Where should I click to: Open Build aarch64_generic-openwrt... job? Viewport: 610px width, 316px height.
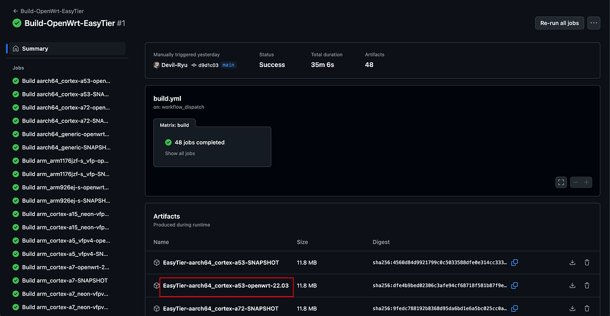(61, 134)
